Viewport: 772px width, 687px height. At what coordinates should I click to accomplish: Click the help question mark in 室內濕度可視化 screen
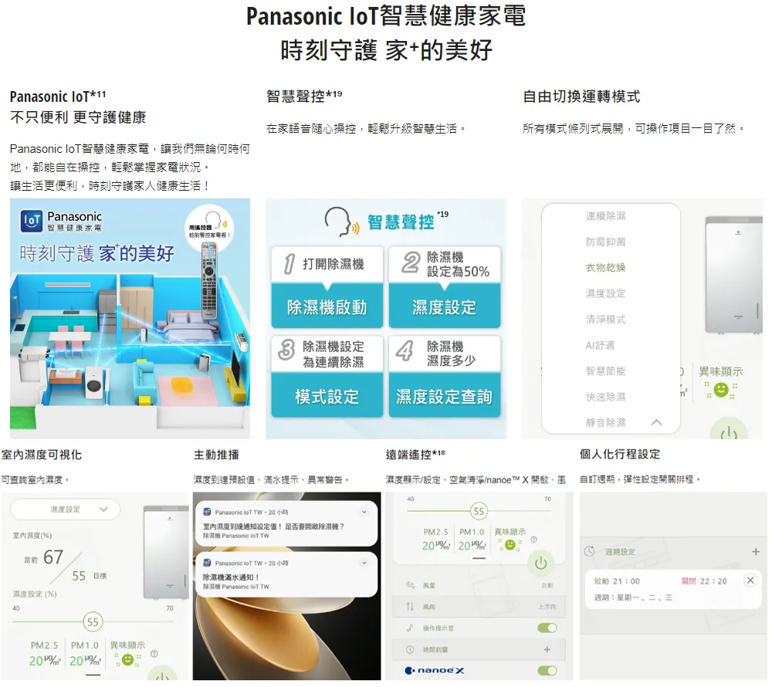tap(154, 654)
